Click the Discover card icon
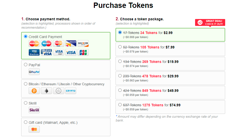 83,44
